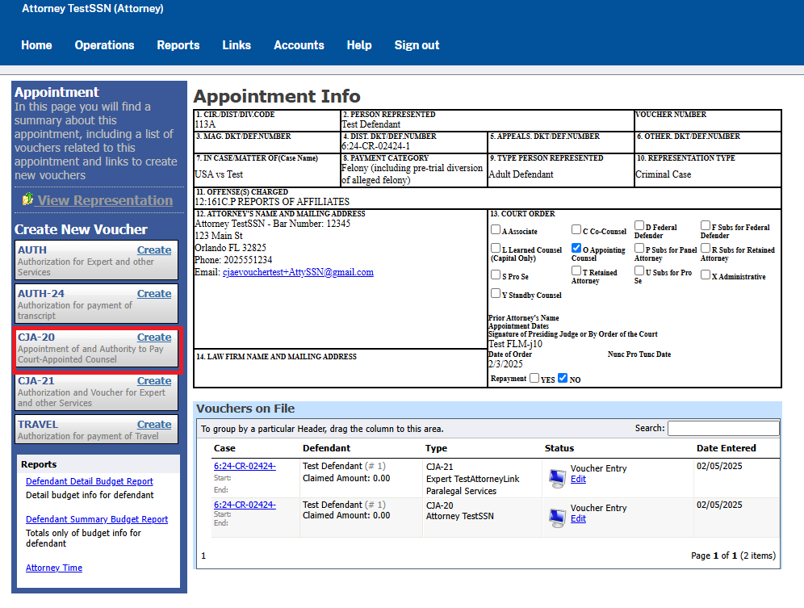Select the C Co-Counsel checkbox
The width and height of the screenshot is (804, 608).
click(576, 229)
